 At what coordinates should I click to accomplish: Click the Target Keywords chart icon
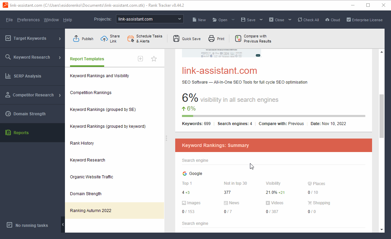[x=8, y=38]
